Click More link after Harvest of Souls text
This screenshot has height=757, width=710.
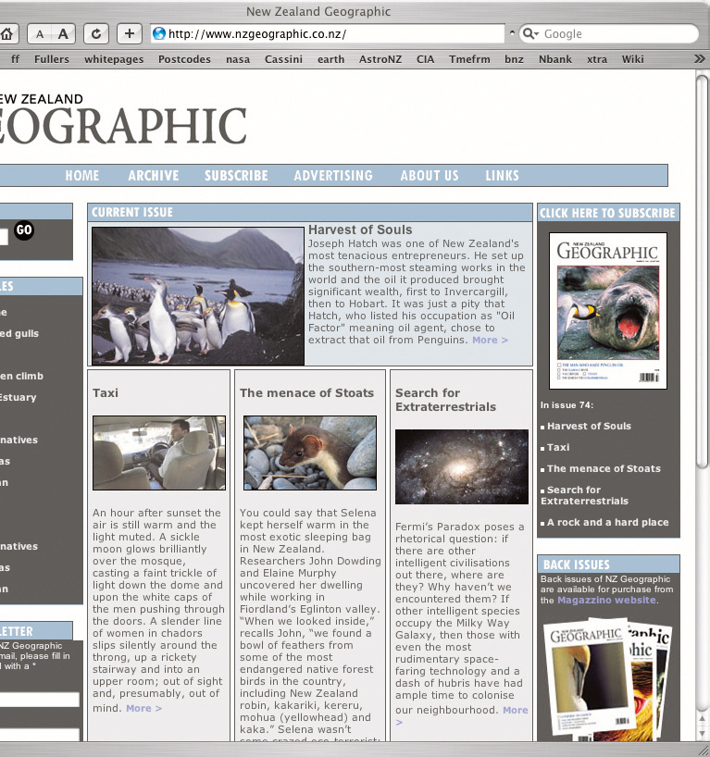490,340
